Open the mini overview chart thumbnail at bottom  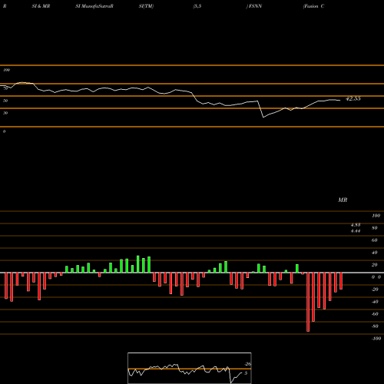tap(190, 368)
